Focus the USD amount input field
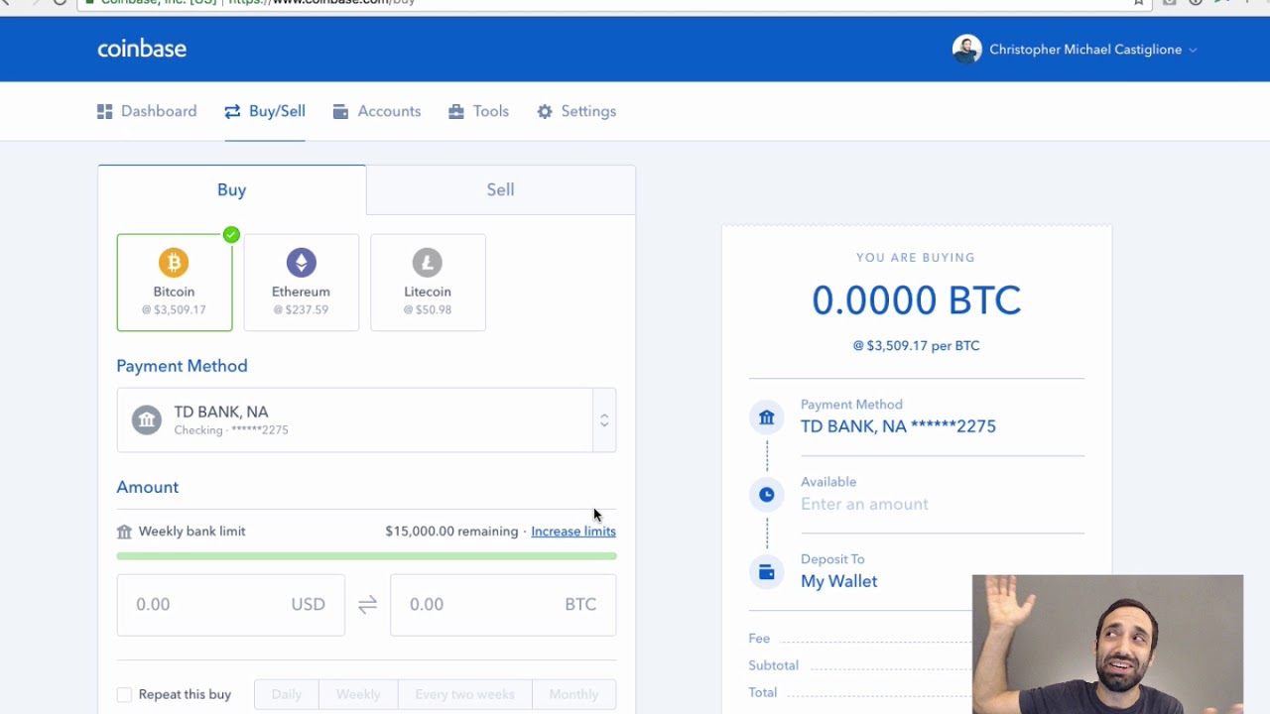The image size is (1270, 714). point(231,604)
